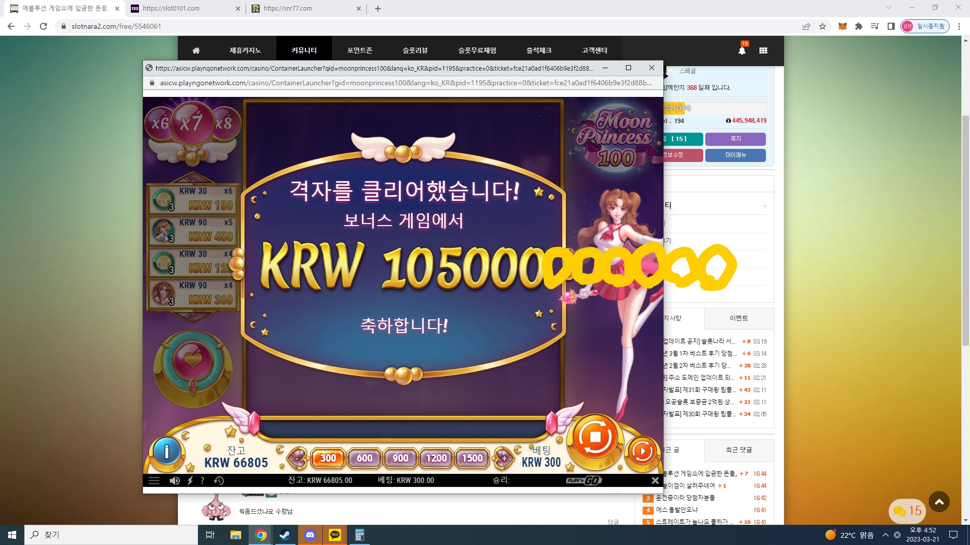The width and height of the screenshot is (970, 545).
Task: Open the 제휴카지노 menu
Action: (x=245, y=50)
